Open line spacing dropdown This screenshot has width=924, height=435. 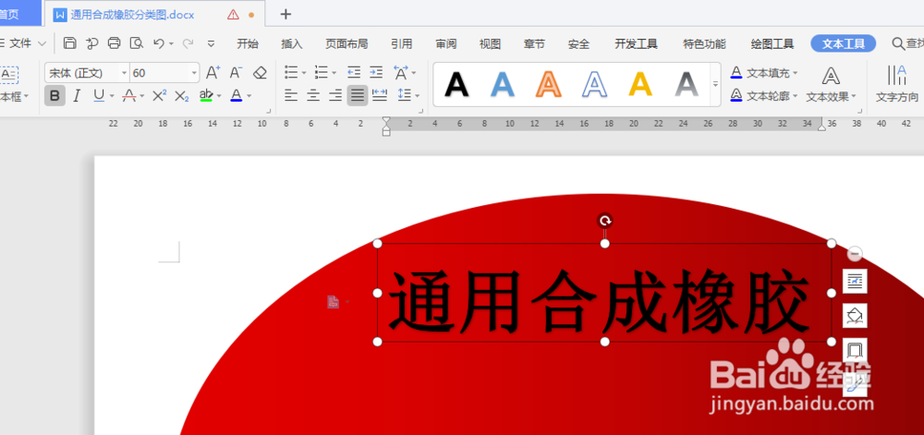tap(418, 95)
